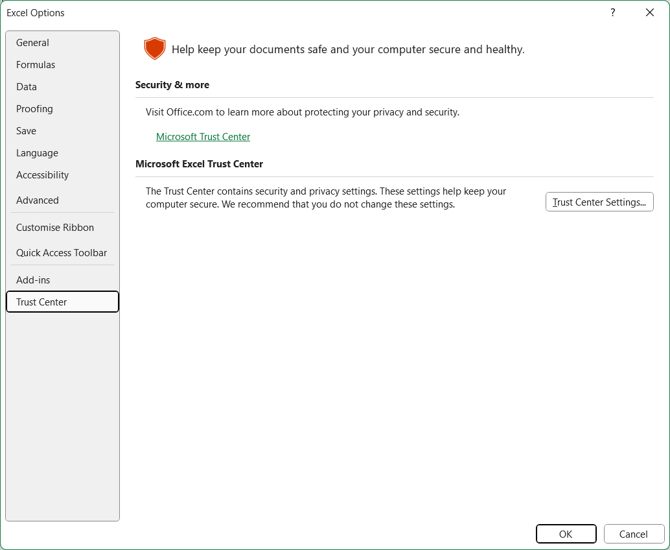Go to the Data options page
This screenshot has height=550, width=670.
coord(27,87)
